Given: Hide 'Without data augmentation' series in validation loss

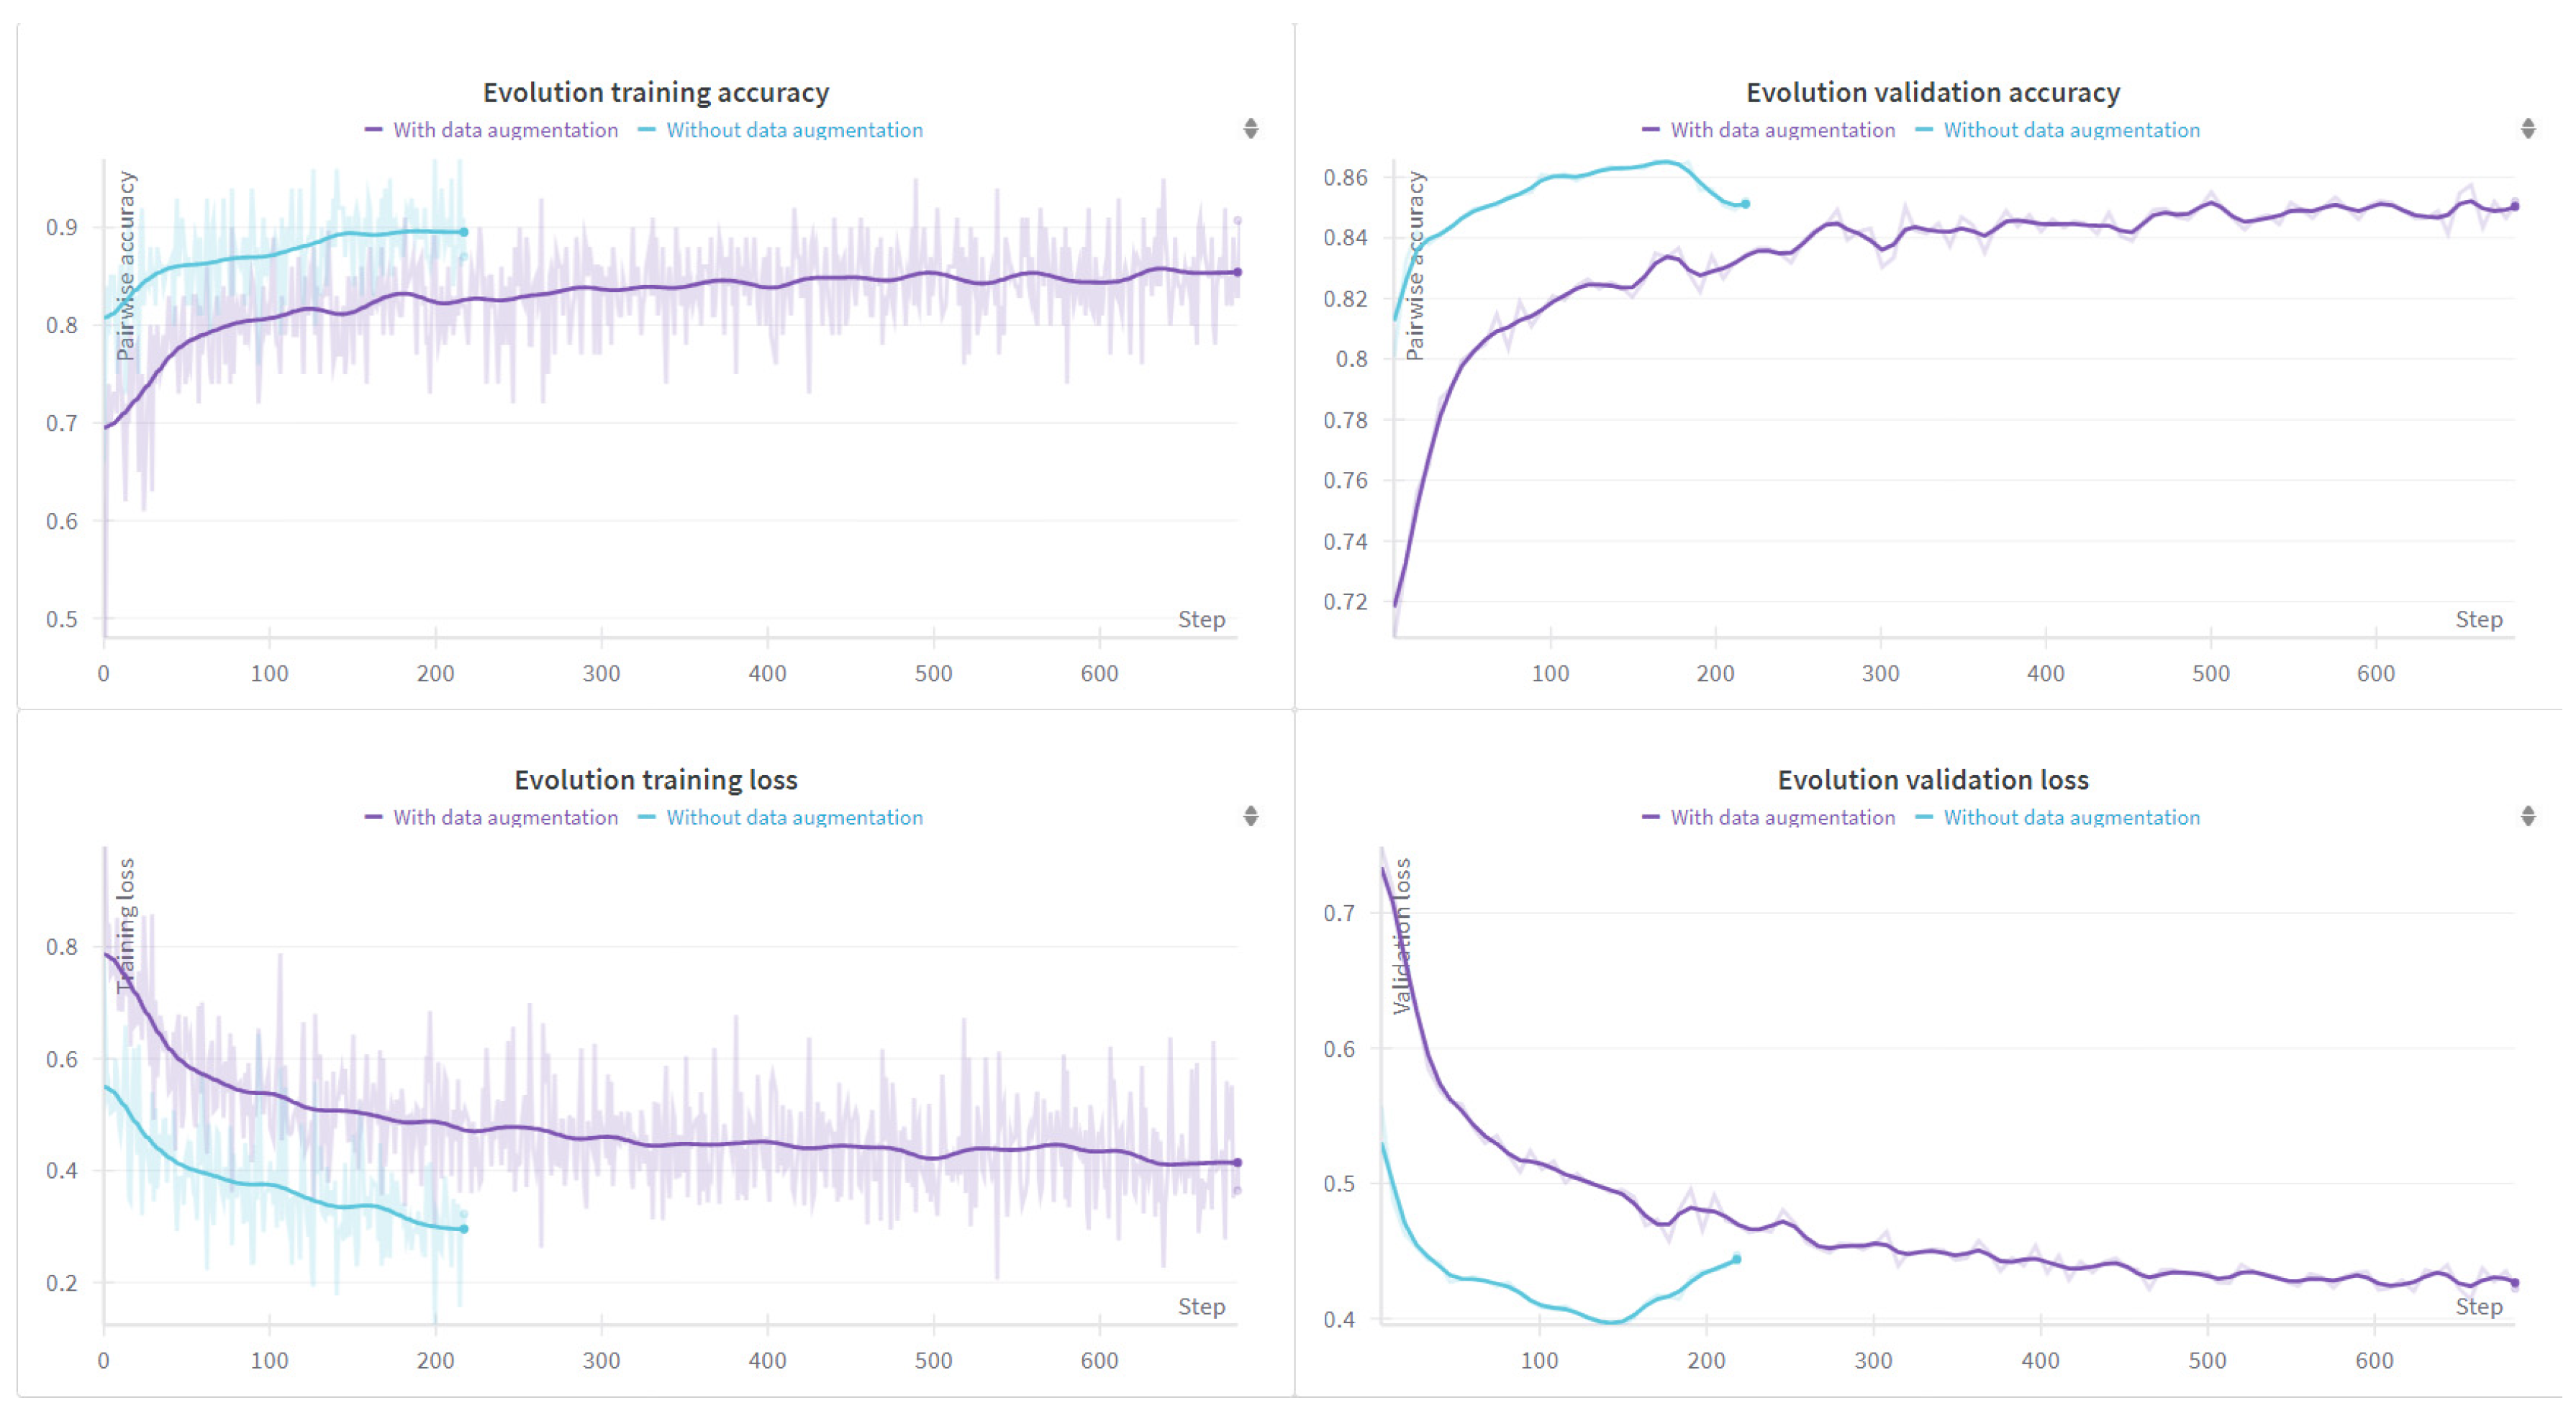Looking at the screenshot, I should tap(2071, 817).
